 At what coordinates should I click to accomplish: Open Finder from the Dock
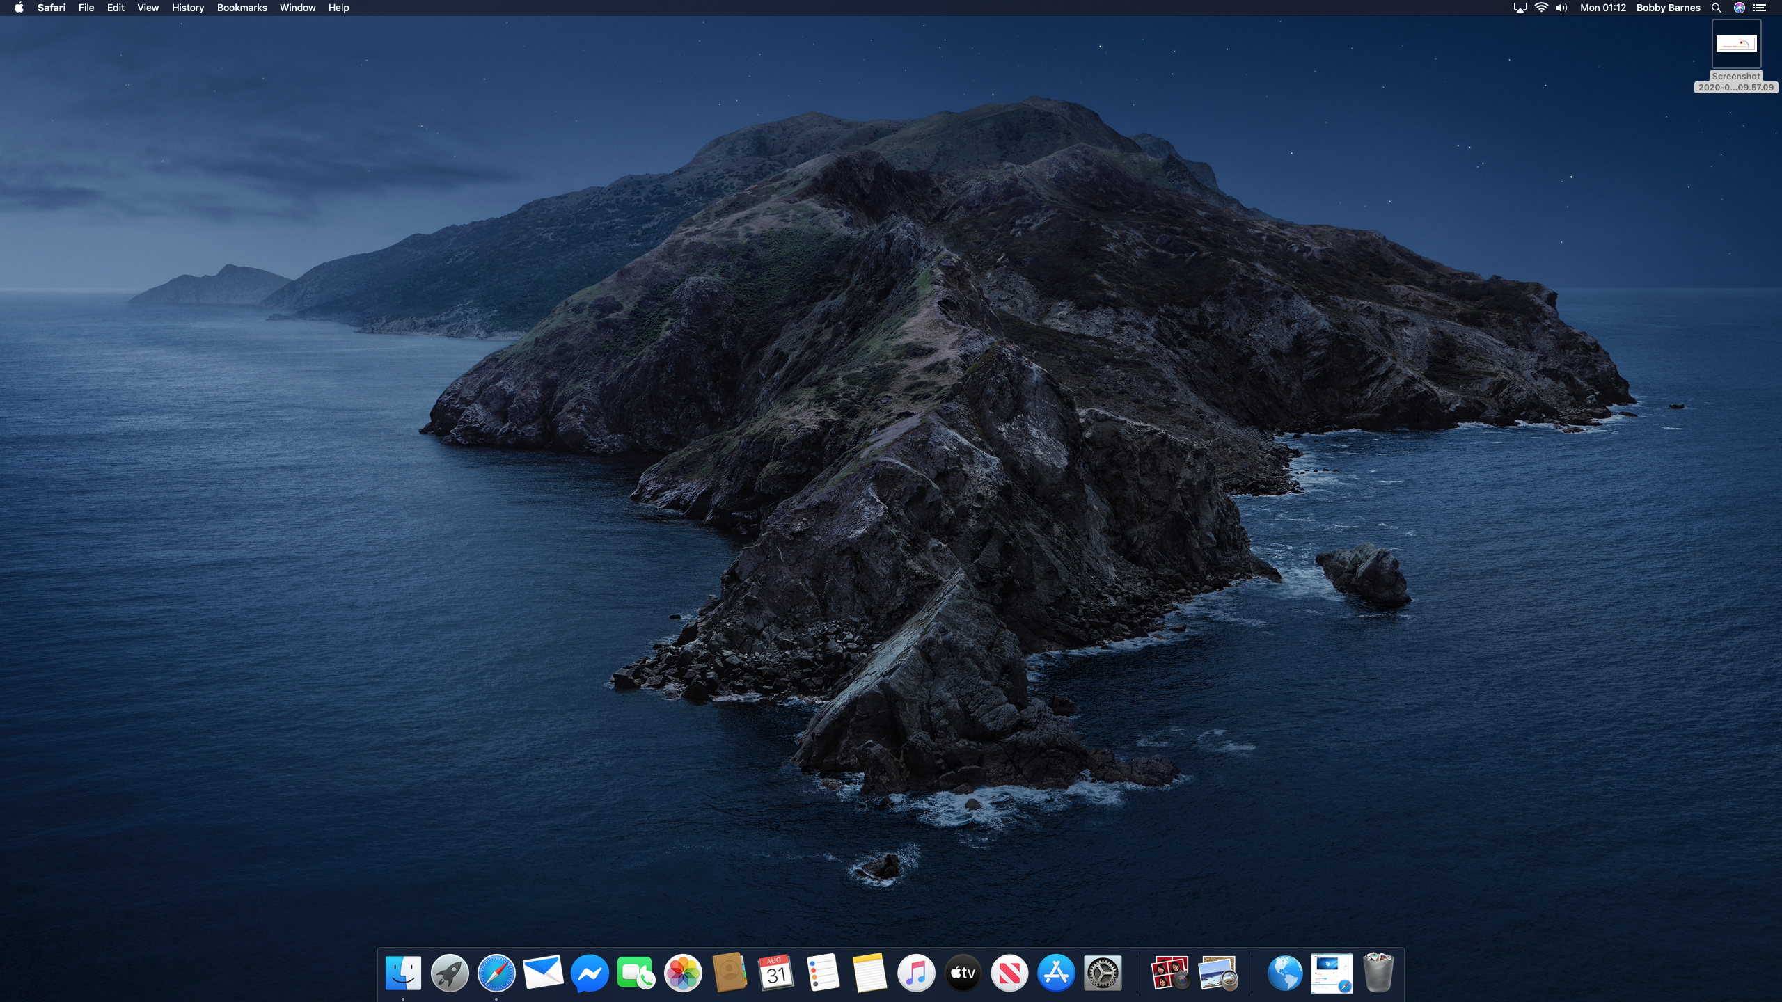403,973
